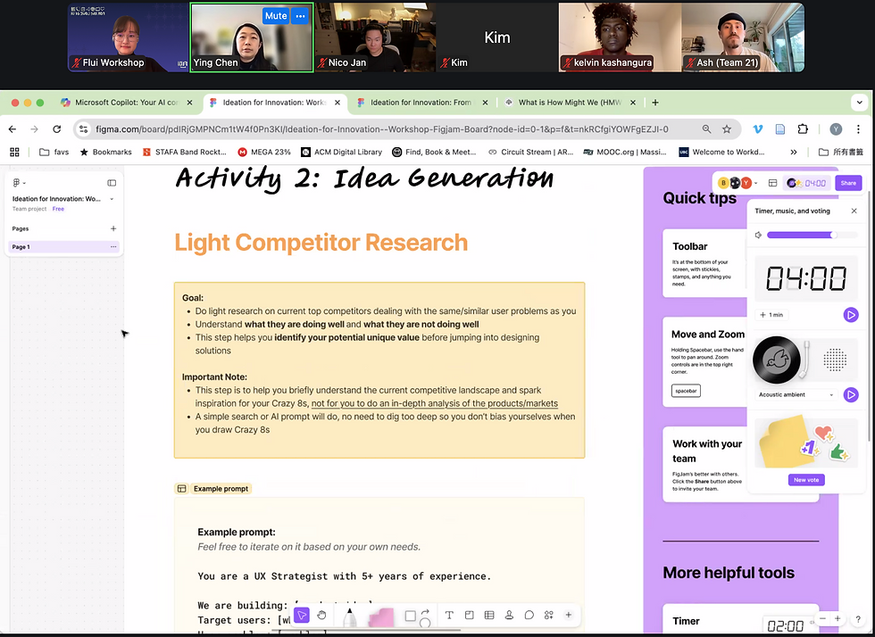Expand the collaborator avatars dropdown
This screenshot has width=875, height=637.
[x=756, y=183]
